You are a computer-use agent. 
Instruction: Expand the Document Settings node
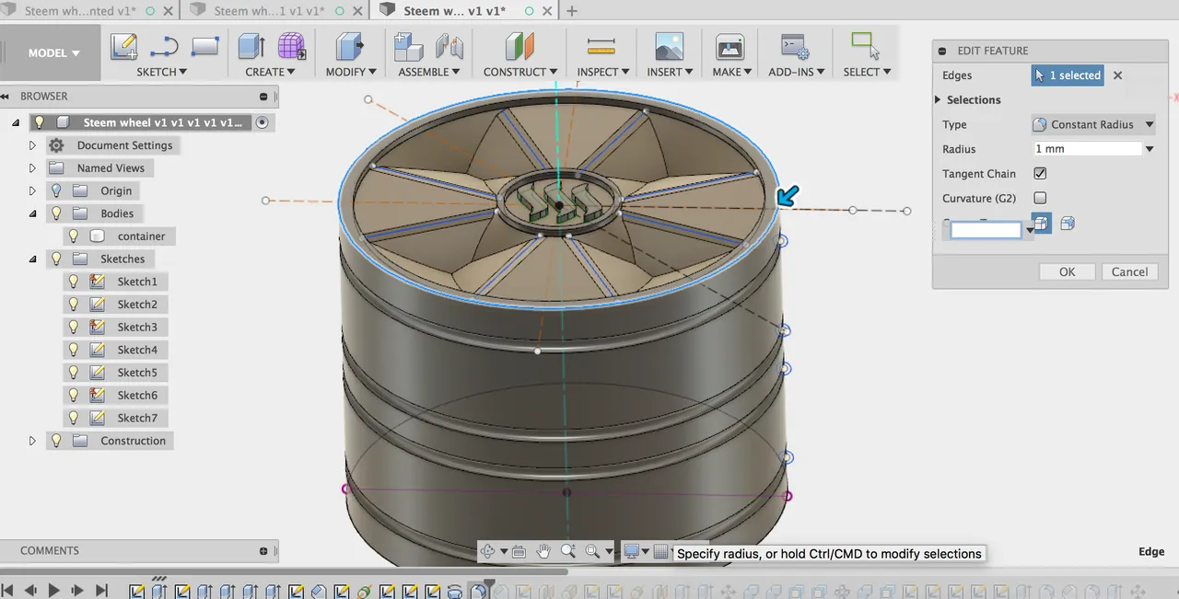tap(32, 145)
